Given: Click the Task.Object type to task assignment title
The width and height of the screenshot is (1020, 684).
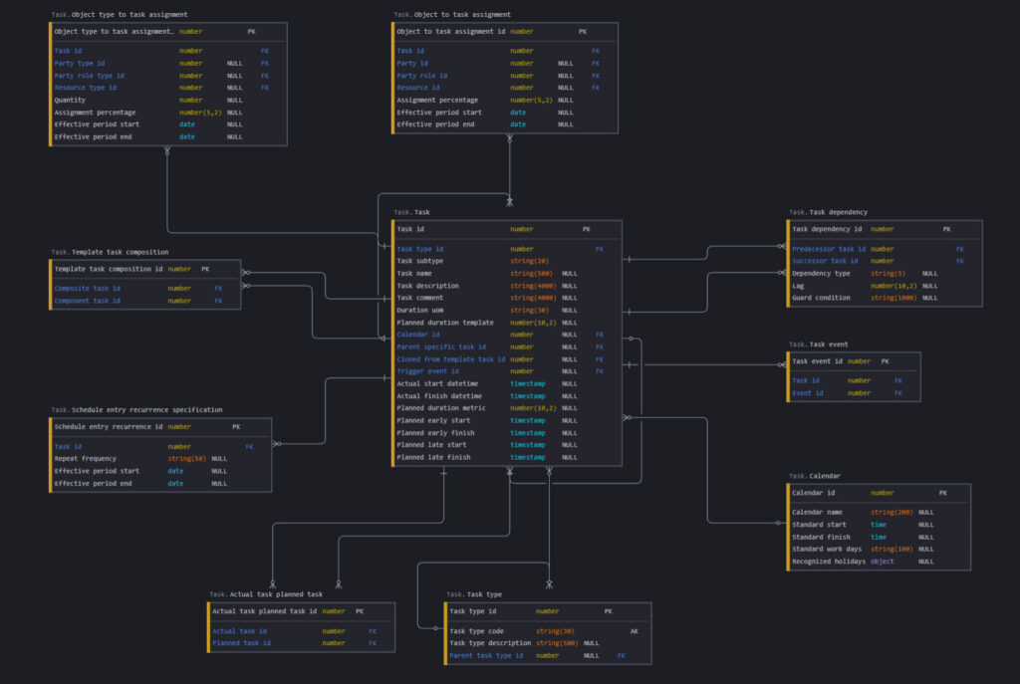Looking at the screenshot, I should coord(119,15).
